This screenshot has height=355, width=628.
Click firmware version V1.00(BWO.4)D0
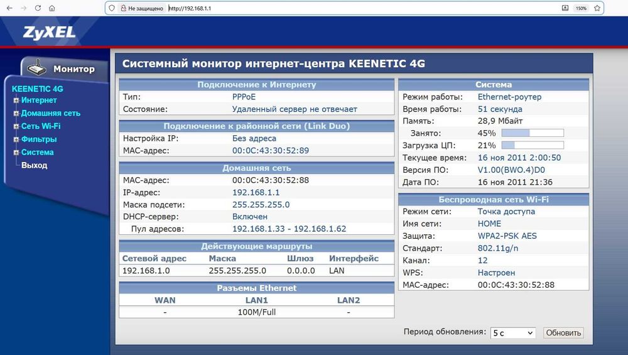511,170
